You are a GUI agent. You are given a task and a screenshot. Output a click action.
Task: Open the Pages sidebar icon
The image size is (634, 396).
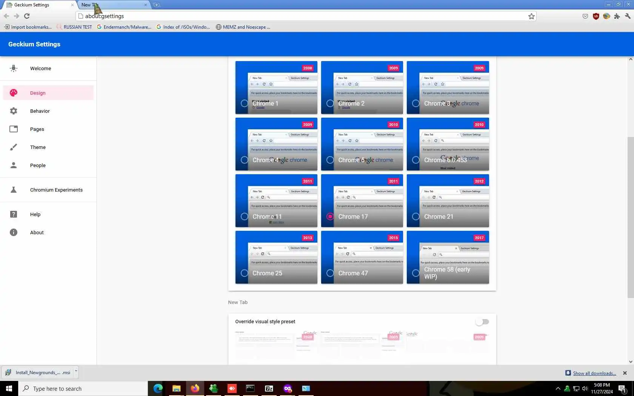click(x=14, y=129)
